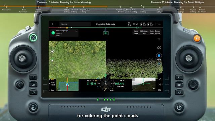Open the cloud upload icon
This screenshot has height=121, width=215.
[159, 47]
